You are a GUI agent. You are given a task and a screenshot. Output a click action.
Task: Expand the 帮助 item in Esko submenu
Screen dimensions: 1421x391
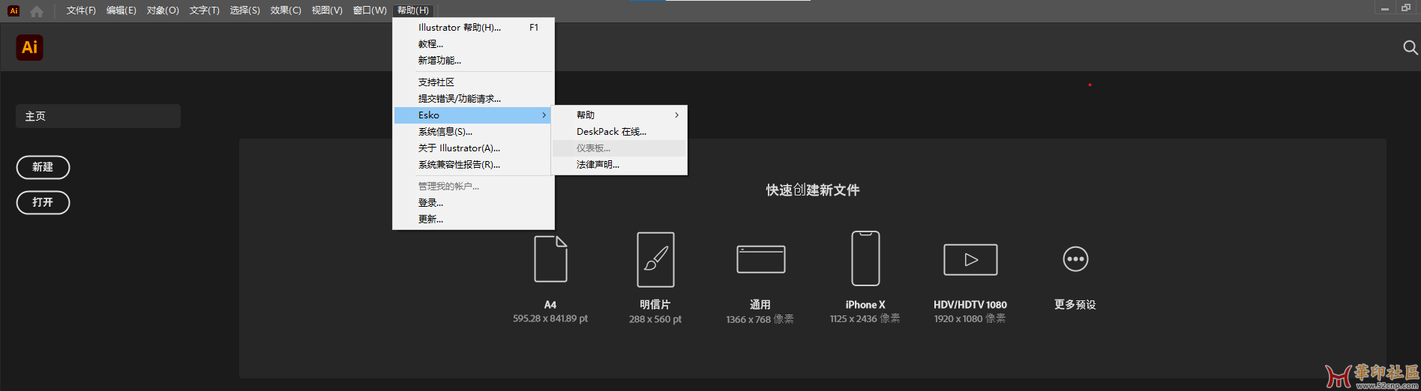(619, 115)
